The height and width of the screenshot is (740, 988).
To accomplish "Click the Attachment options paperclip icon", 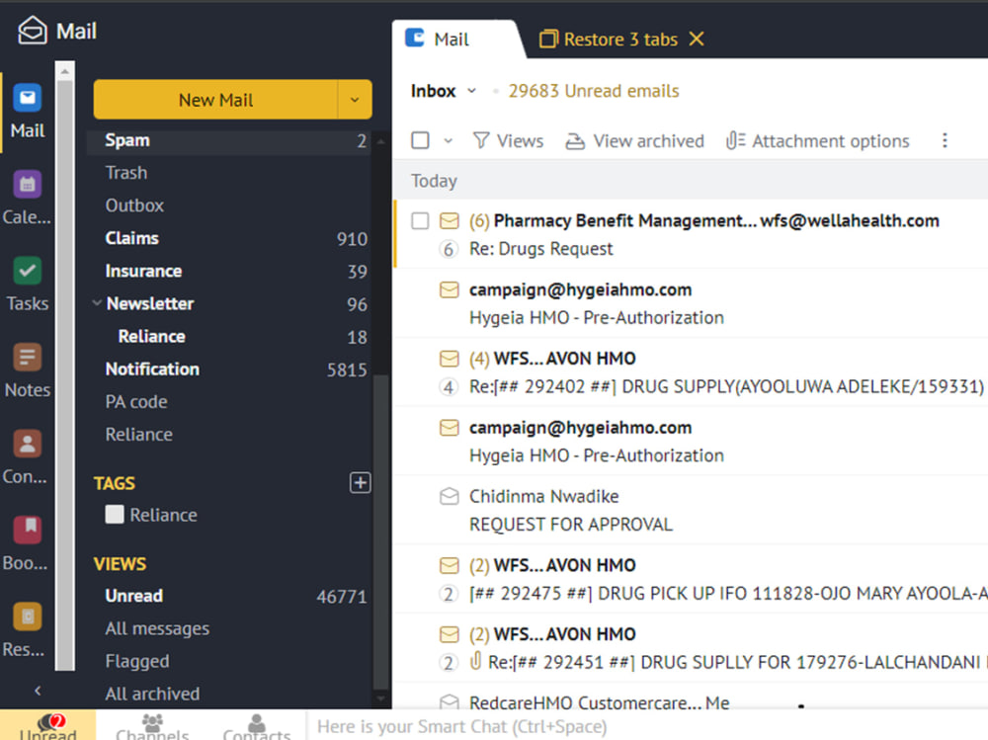I will point(735,140).
